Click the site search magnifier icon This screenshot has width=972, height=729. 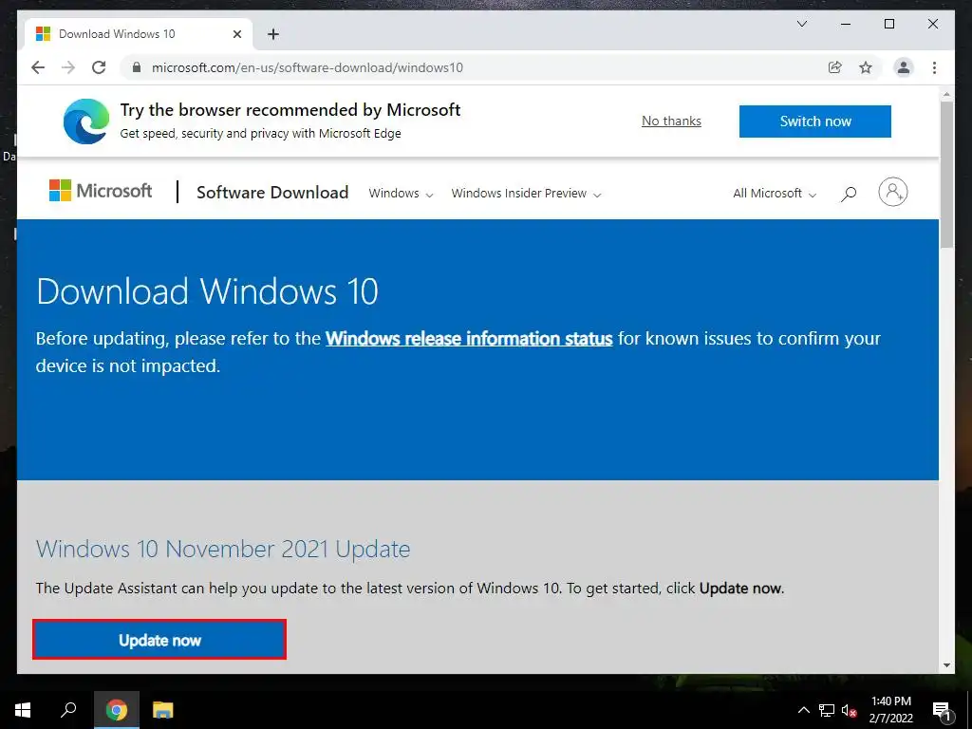(x=848, y=194)
